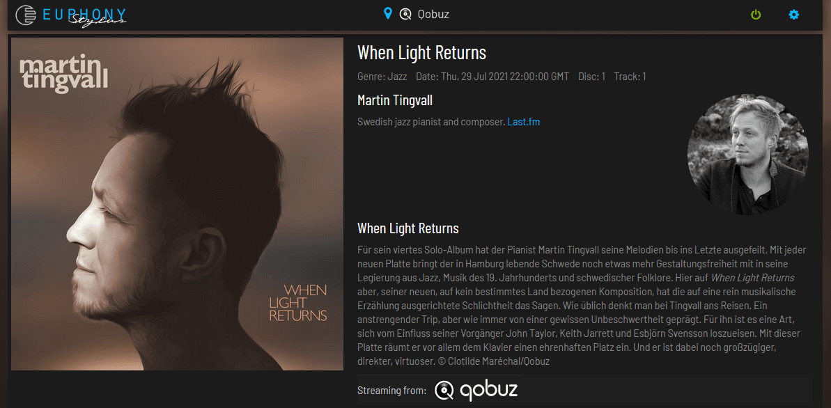Click the Streaming from: label

click(391, 391)
